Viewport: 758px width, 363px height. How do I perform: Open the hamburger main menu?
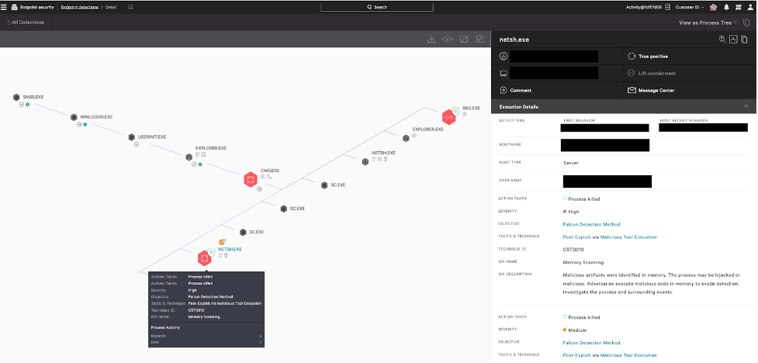(4, 7)
